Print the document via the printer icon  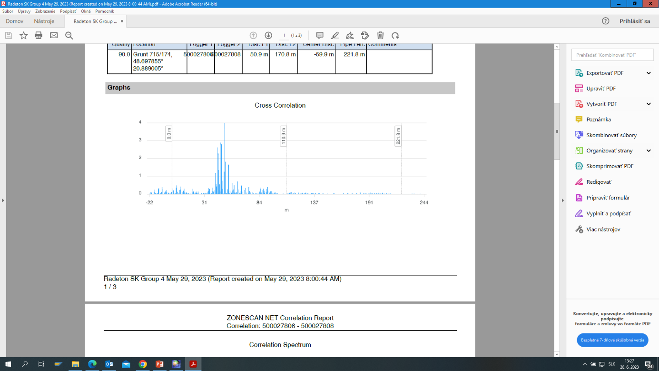click(39, 35)
